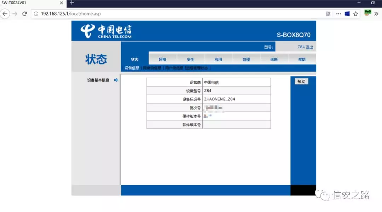
Task: Click the Windows logo toolbar icon
Action: tap(347, 14)
